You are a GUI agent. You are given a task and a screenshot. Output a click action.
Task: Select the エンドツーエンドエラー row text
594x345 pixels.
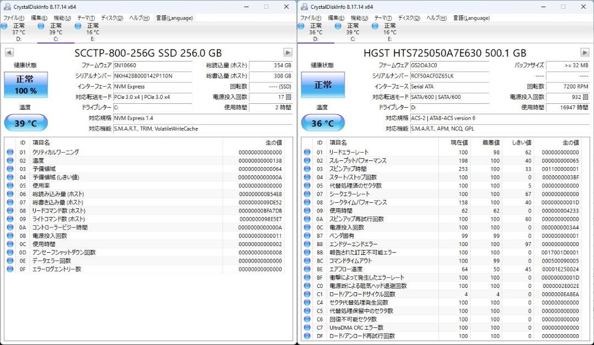point(353,244)
